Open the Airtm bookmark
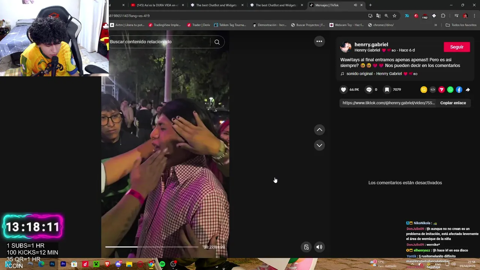Image resolution: width=480 pixels, height=270 pixels. point(127,25)
